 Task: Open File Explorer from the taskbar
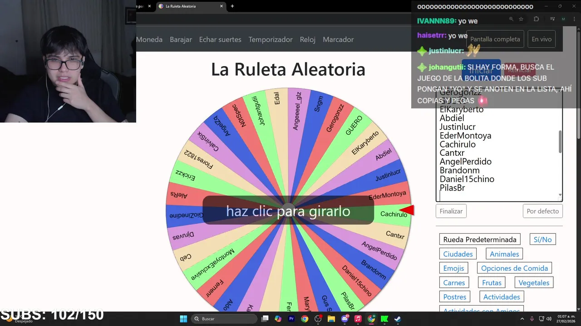[331, 319]
